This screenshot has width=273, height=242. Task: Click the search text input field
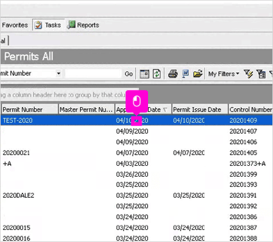click(94, 74)
